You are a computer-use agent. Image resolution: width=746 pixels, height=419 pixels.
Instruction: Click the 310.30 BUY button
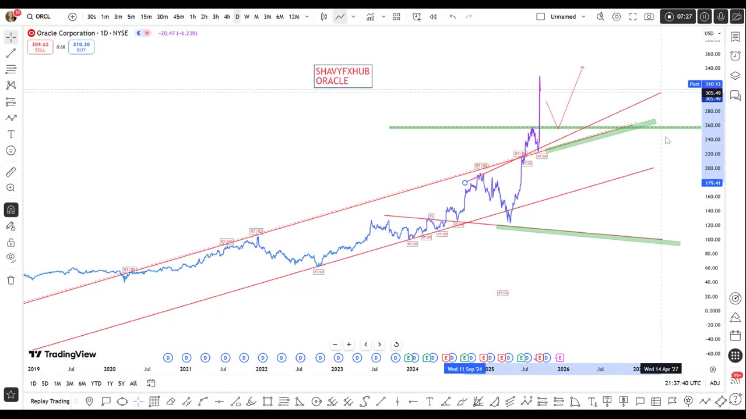click(x=81, y=47)
